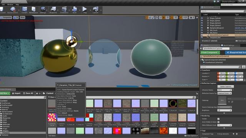The width and height of the screenshot is (246, 138).
Task: Toggle visibility of SphereReflectionCapture2 in outliner
Action: pos(202,35)
